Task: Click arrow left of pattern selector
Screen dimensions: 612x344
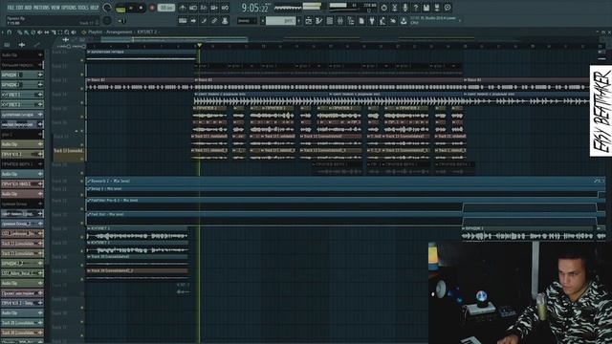Action: point(263,21)
